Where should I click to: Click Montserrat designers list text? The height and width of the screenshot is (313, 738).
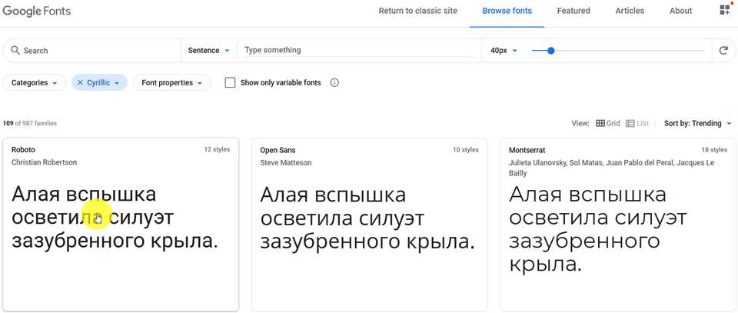coord(611,168)
